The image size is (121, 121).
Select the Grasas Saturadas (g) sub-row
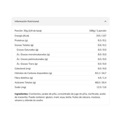(60, 50)
